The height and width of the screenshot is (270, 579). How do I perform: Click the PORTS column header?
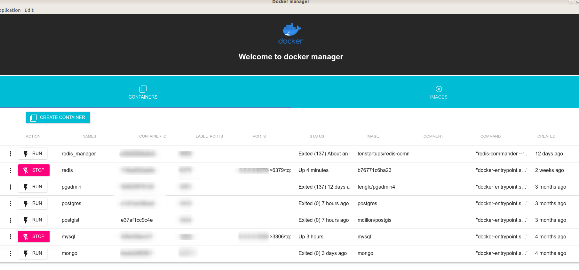coord(259,136)
